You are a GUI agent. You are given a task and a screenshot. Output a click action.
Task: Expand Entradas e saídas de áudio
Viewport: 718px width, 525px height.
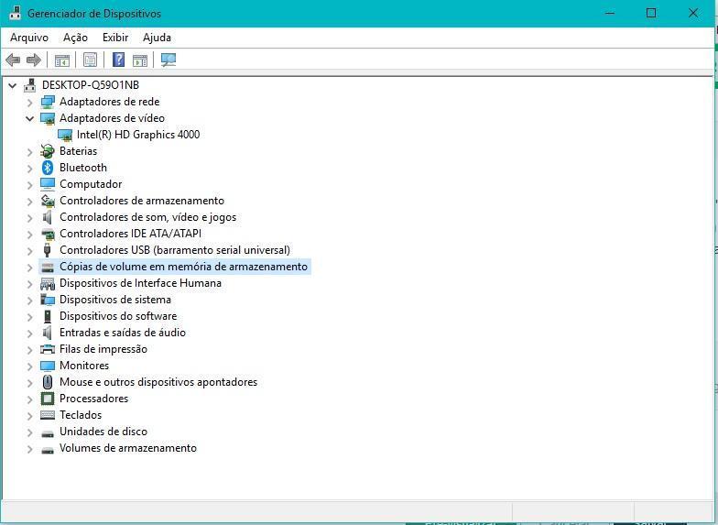[x=29, y=334]
